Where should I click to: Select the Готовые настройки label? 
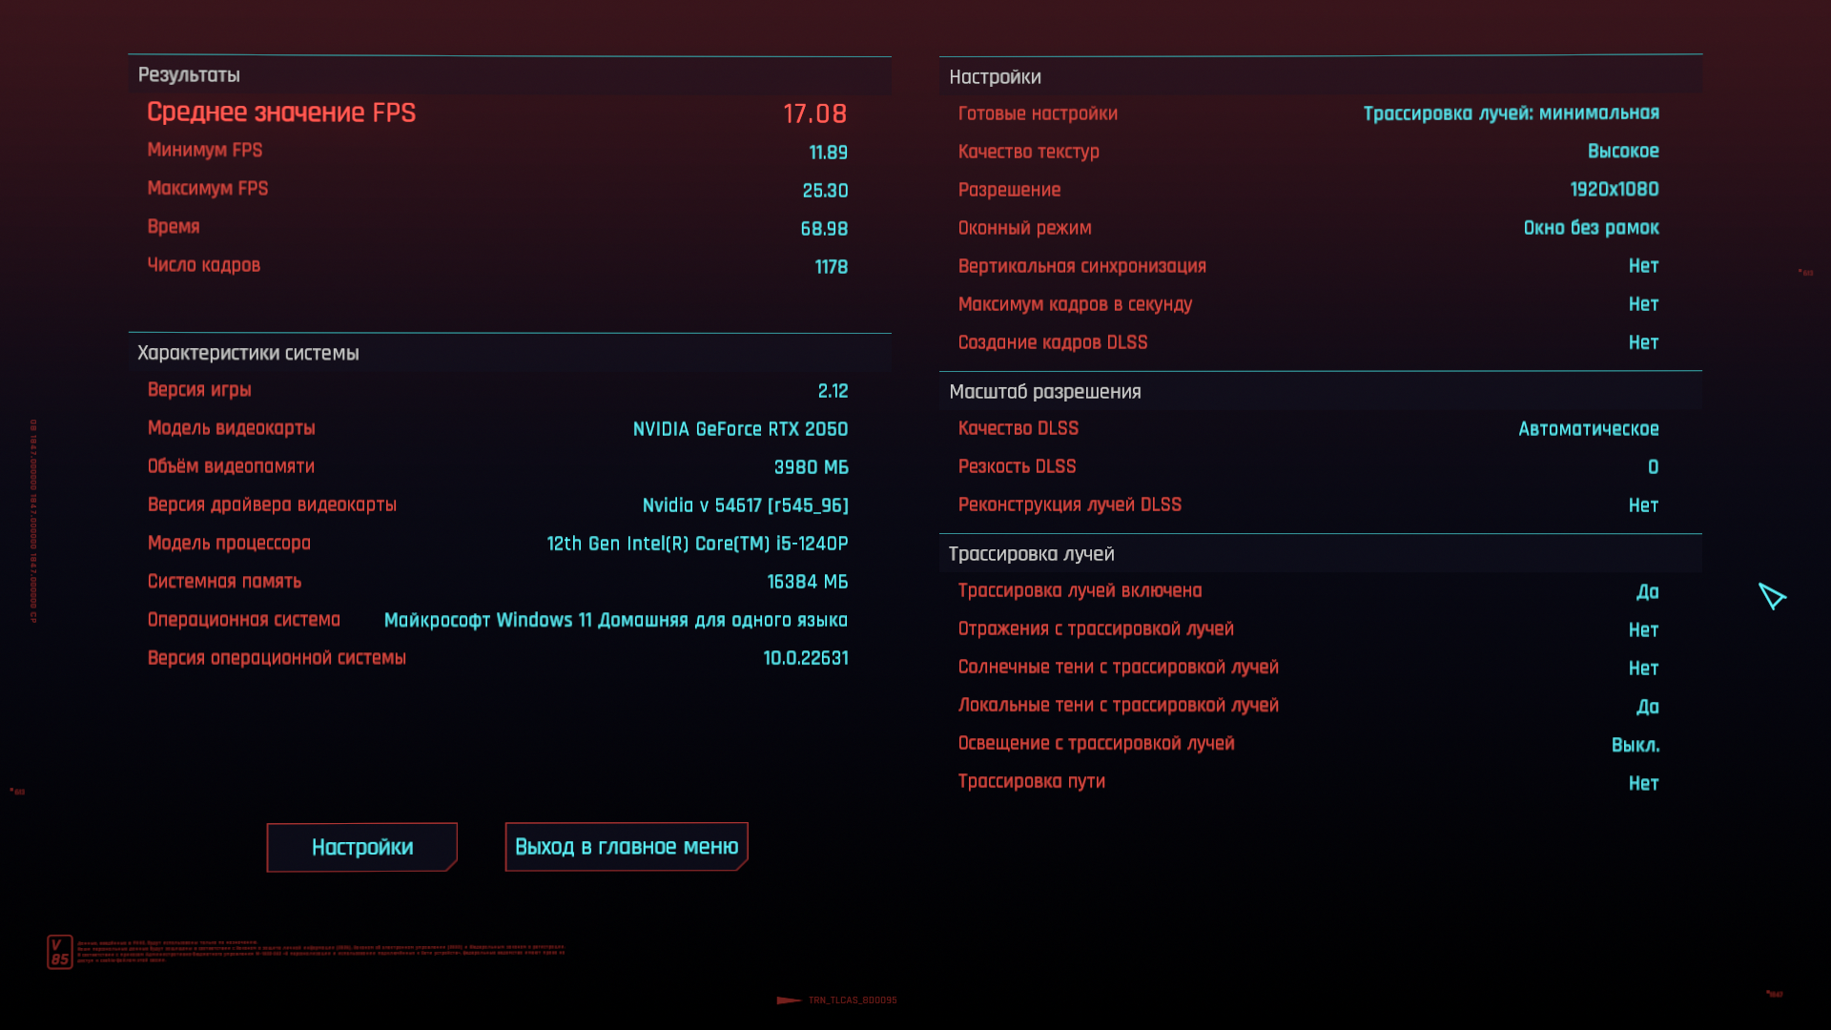[1038, 113]
